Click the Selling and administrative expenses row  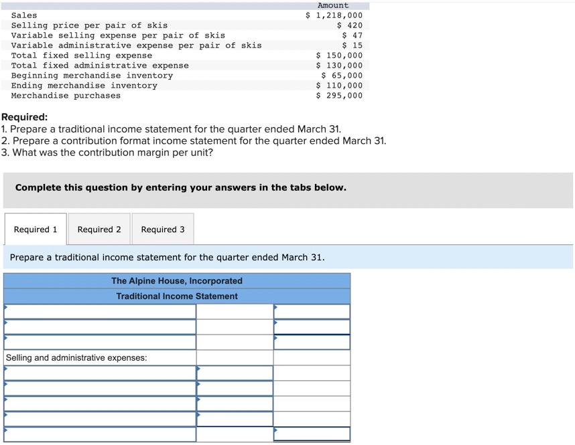pyautogui.click(x=99, y=357)
